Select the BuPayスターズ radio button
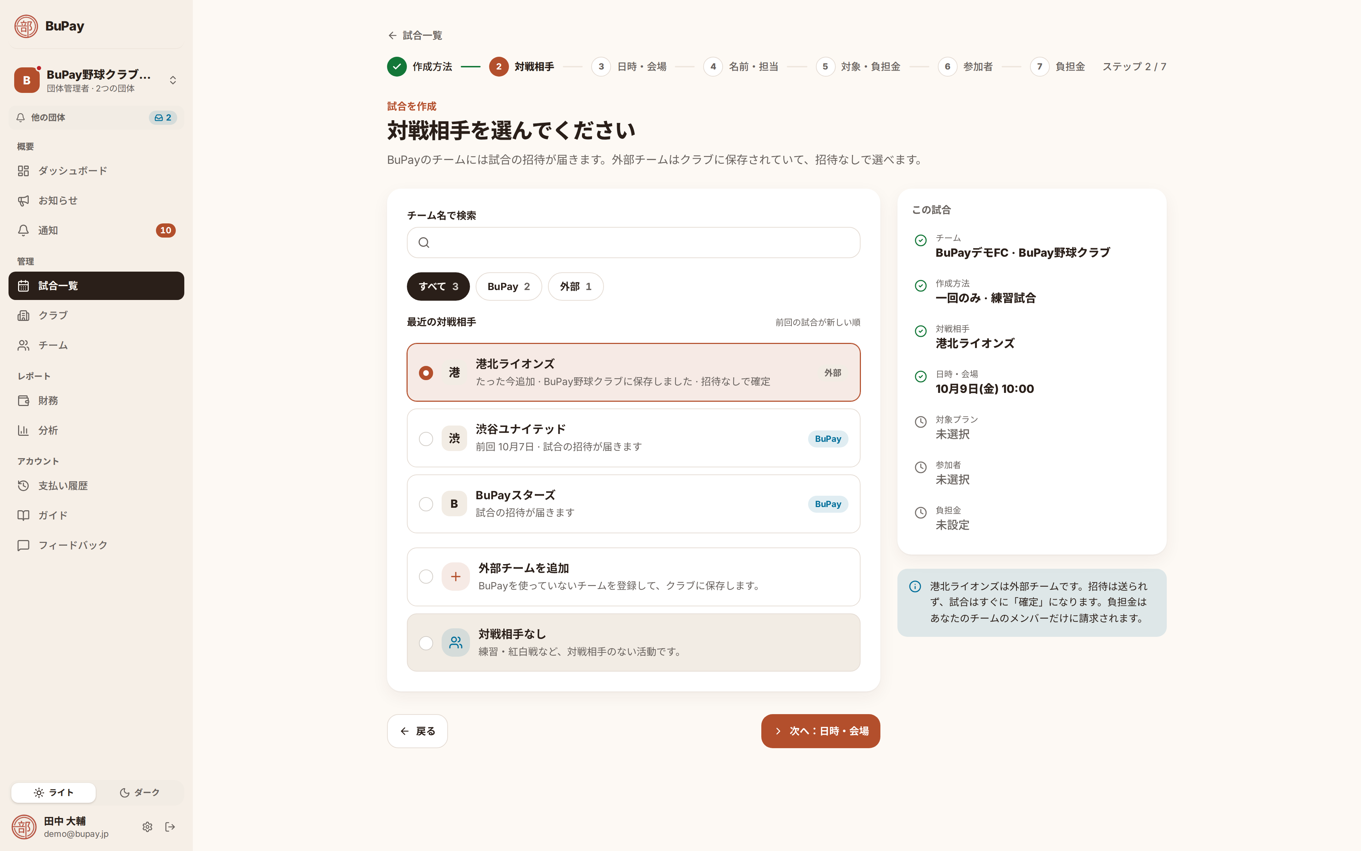This screenshot has height=851, width=1361. coord(426,504)
